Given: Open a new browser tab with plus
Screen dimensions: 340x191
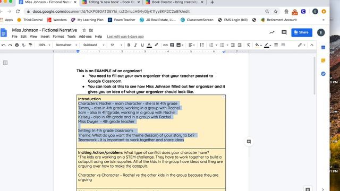Looking at the screenshot, I should (x=212, y=2).
